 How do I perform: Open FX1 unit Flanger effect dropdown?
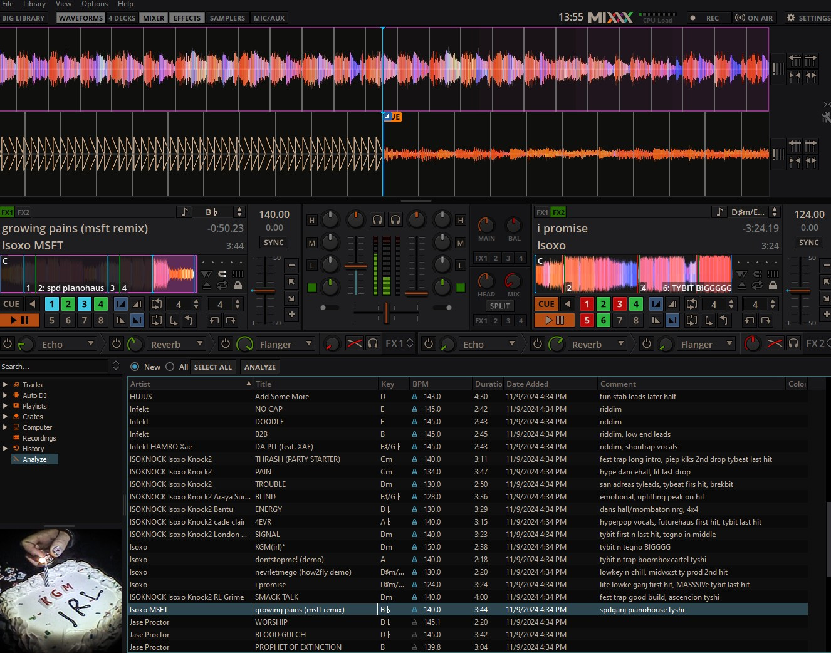286,344
